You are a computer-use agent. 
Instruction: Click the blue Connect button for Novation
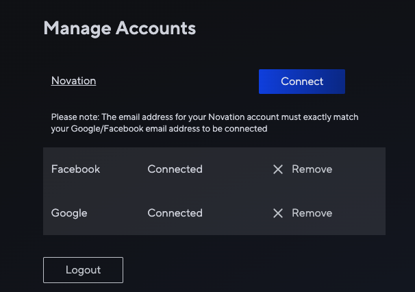[302, 82]
